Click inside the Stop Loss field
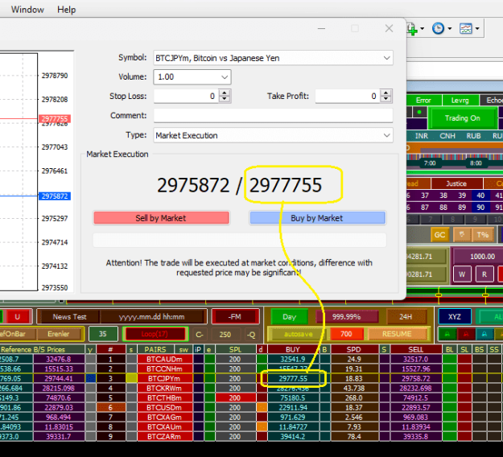Viewport: 503px width, 457px height. point(186,97)
